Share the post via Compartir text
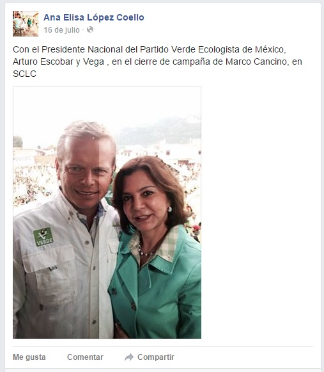This screenshot has width=324, height=372. tap(156, 357)
